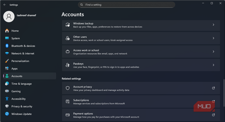225x122 pixels.
Task: Click 'View your privacy dashboard' description
Action: 101,90
